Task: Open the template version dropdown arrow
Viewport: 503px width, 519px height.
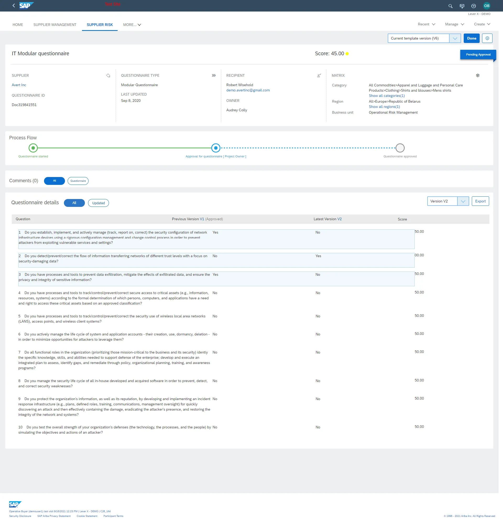Action: coord(455,38)
